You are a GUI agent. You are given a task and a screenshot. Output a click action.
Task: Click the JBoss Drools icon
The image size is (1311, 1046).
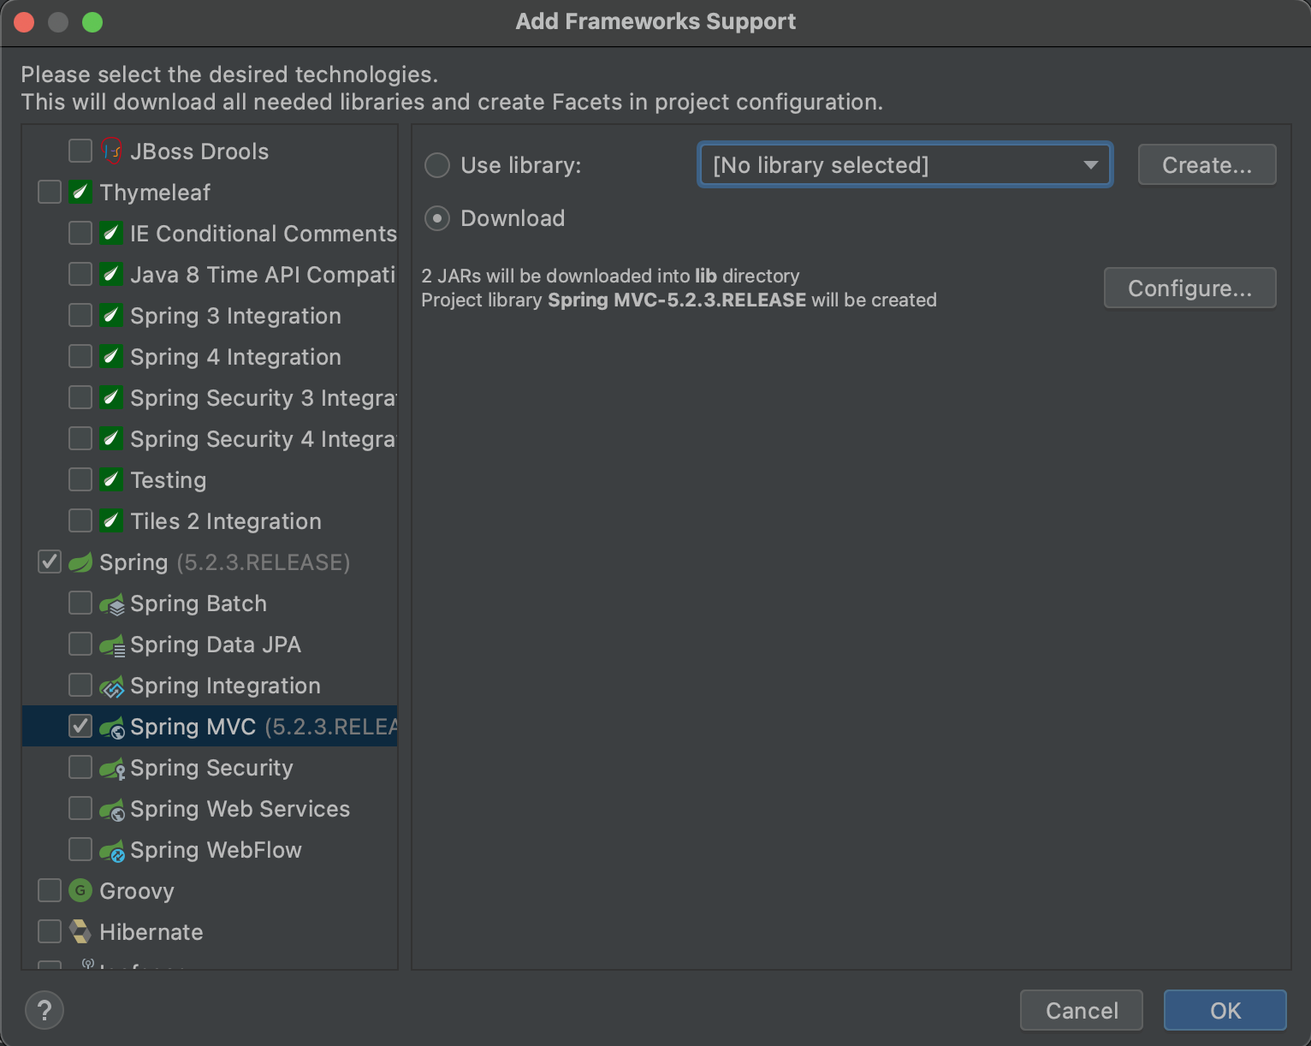coord(111,152)
